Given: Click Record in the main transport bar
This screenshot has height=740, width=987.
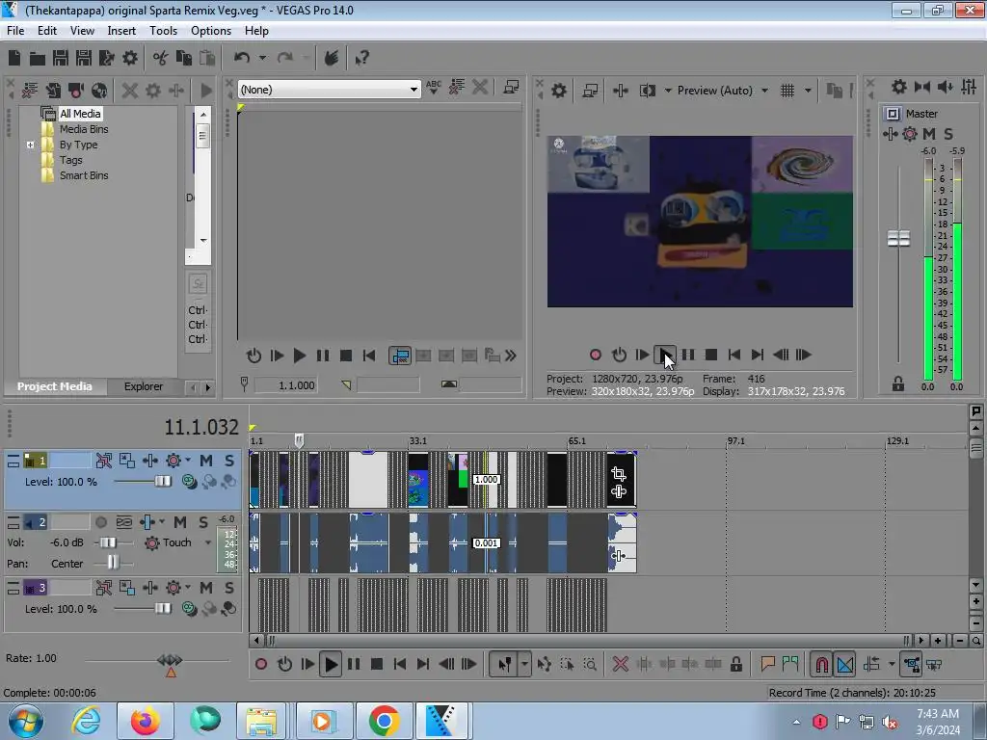Looking at the screenshot, I should click(261, 665).
